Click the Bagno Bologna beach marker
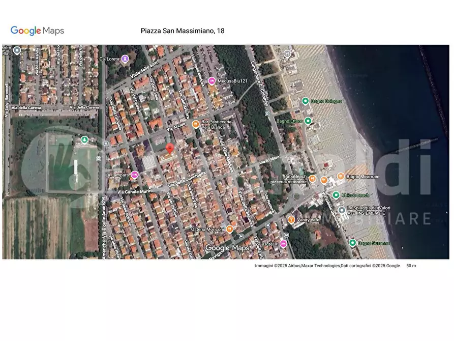The image size is (454, 341). (x=306, y=100)
